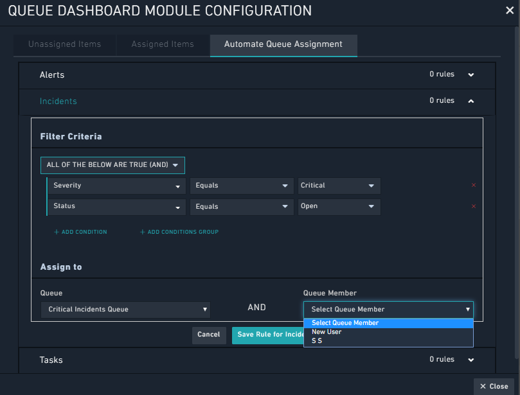
Task: Click the Assign to heading
Action: [61, 267]
